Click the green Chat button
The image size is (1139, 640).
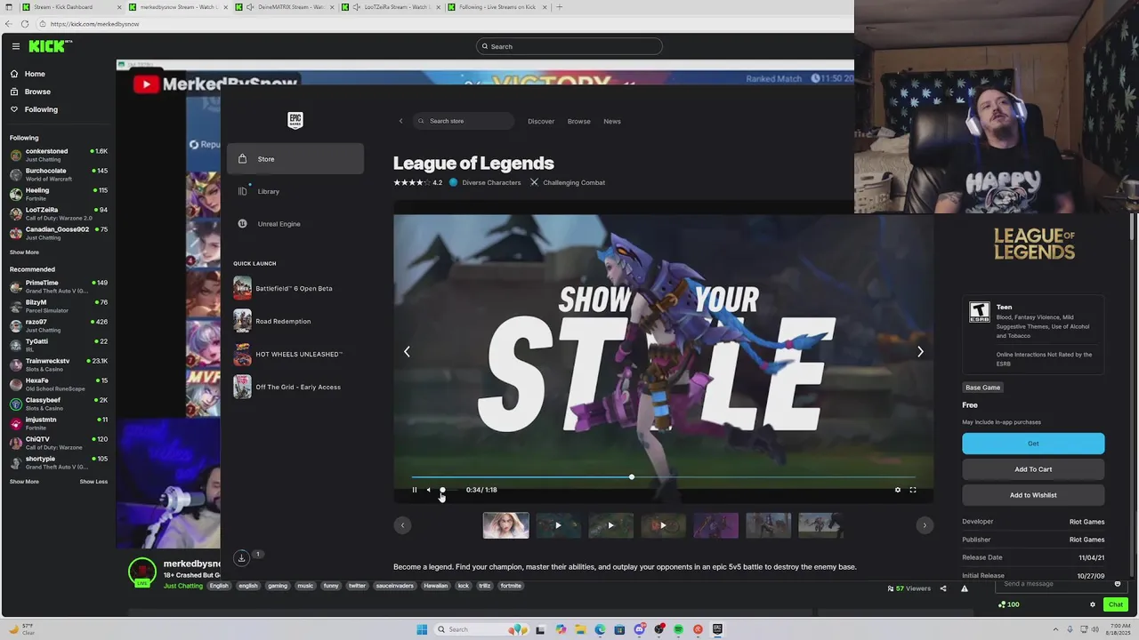point(1115,604)
